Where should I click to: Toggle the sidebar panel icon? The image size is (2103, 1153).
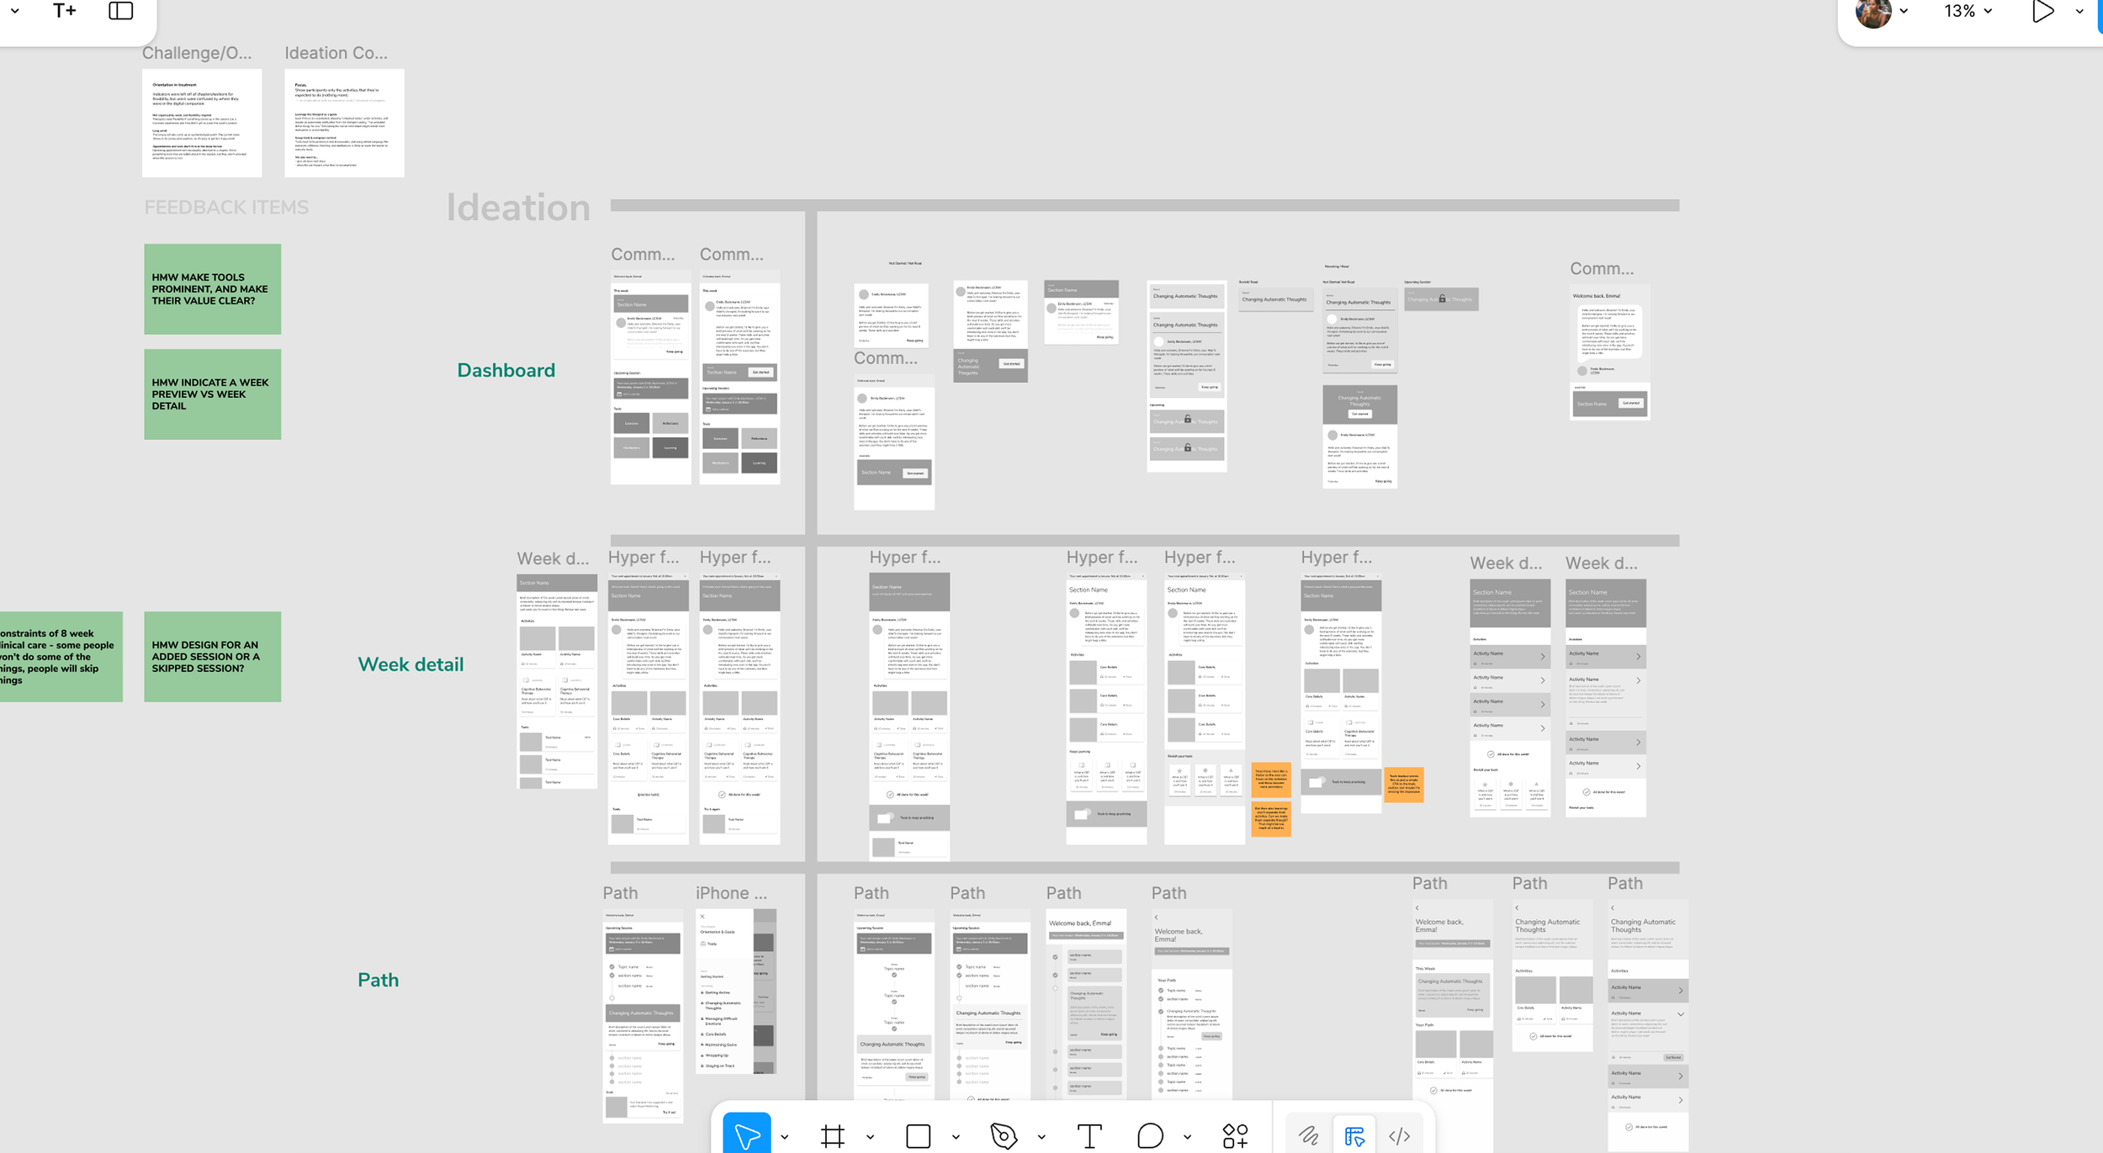click(x=121, y=11)
